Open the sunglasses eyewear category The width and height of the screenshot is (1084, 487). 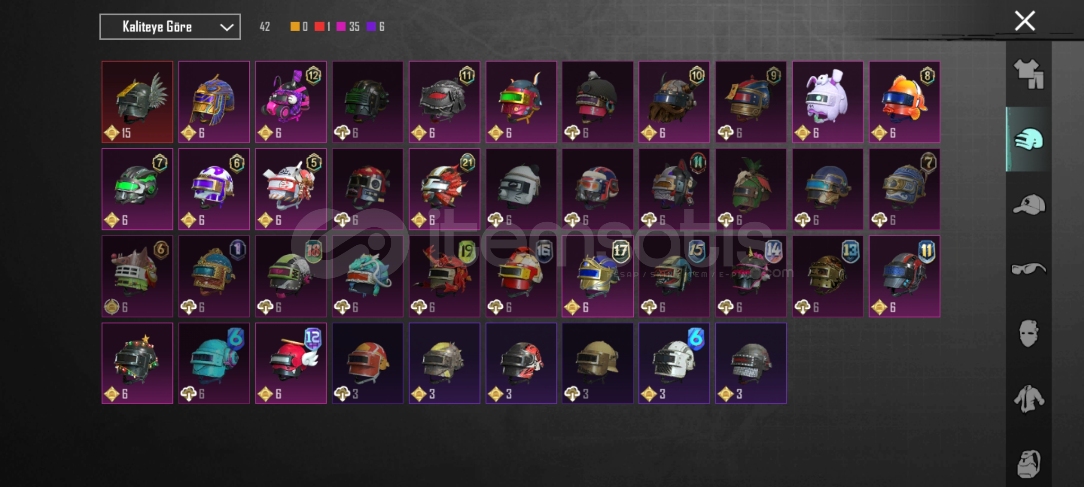[x=1028, y=269]
